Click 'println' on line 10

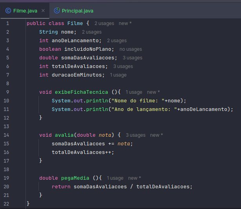tap(97, 101)
